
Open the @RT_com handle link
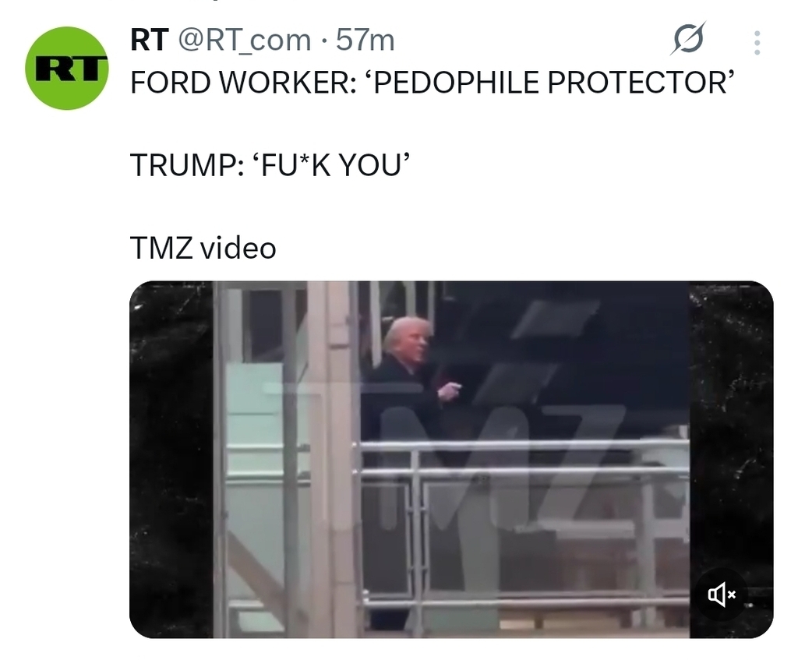click(244, 41)
